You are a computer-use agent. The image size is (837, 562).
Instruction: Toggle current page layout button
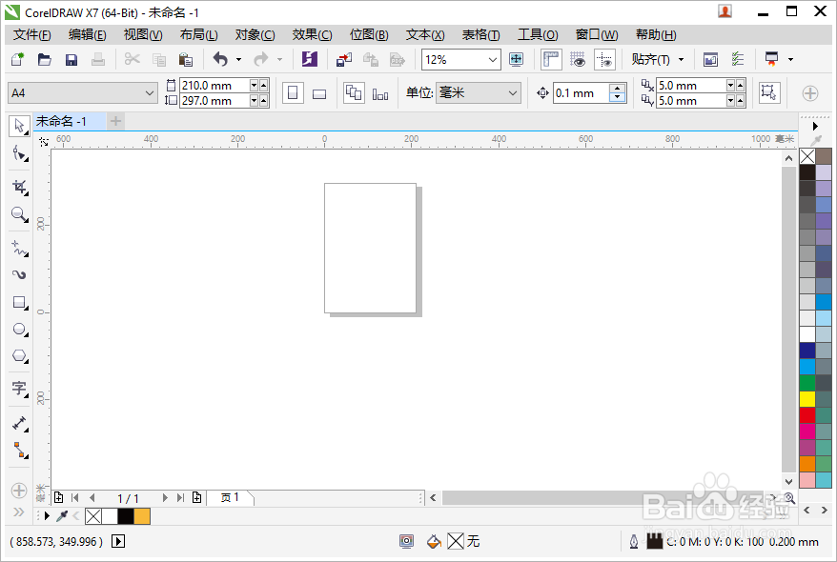coord(380,94)
